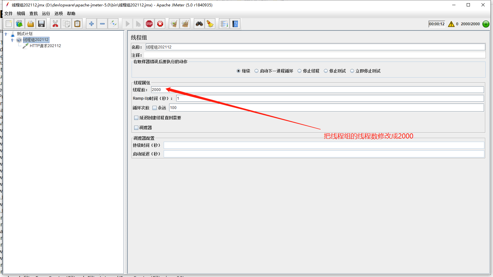The image size is (493, 277).
Task: Click the Toggle enable/disable icon
Action: click(113, 24)
